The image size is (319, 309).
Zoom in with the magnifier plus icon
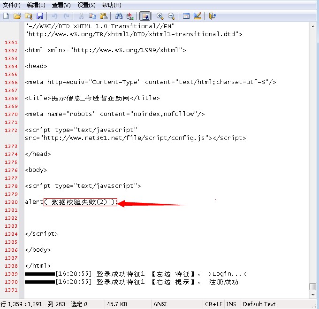160,16
